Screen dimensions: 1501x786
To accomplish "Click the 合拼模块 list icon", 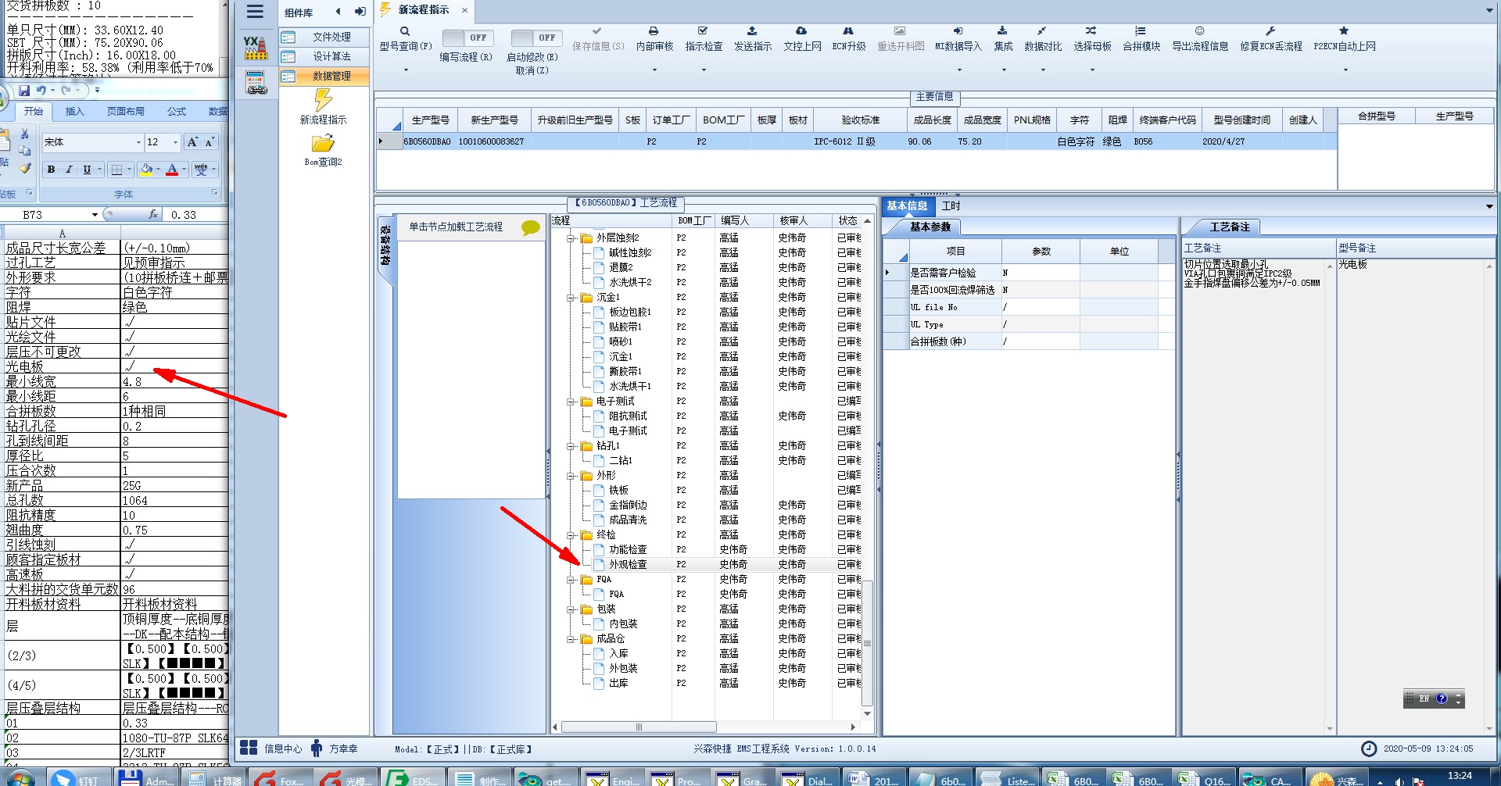I will tap(1141, 31).
